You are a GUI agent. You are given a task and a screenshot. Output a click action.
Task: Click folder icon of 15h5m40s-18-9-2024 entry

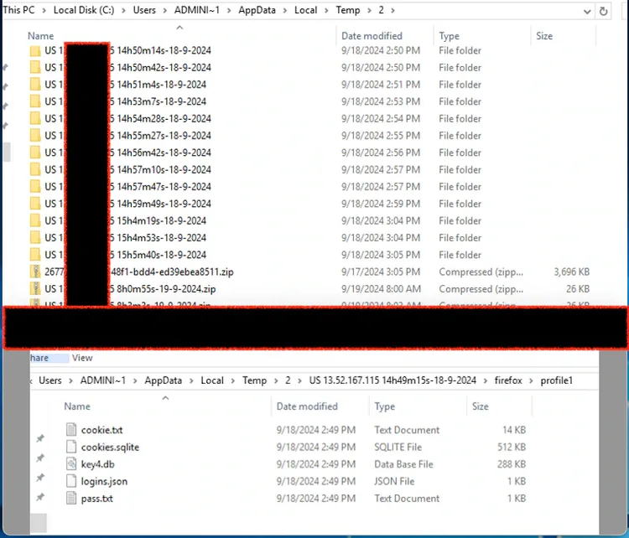tap(35, 255)
